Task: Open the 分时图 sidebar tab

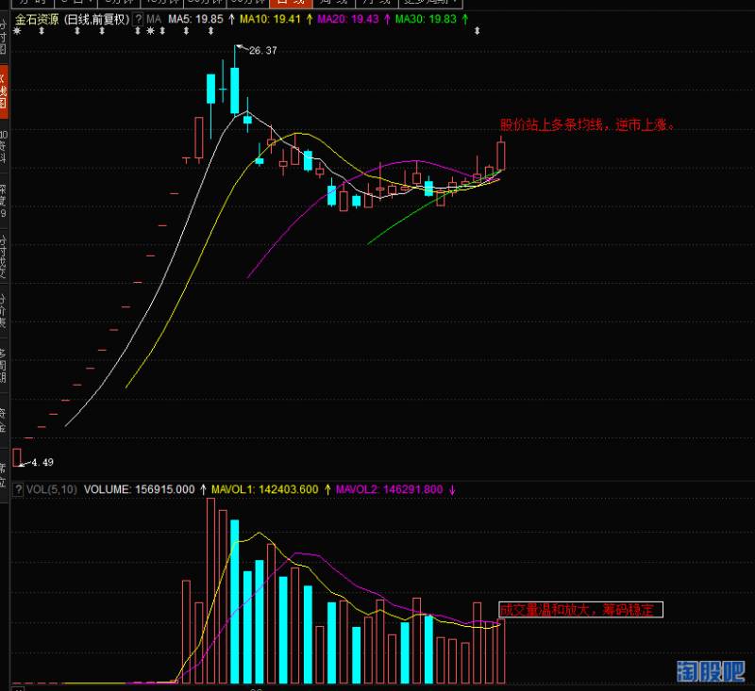Action: point(4,35)
